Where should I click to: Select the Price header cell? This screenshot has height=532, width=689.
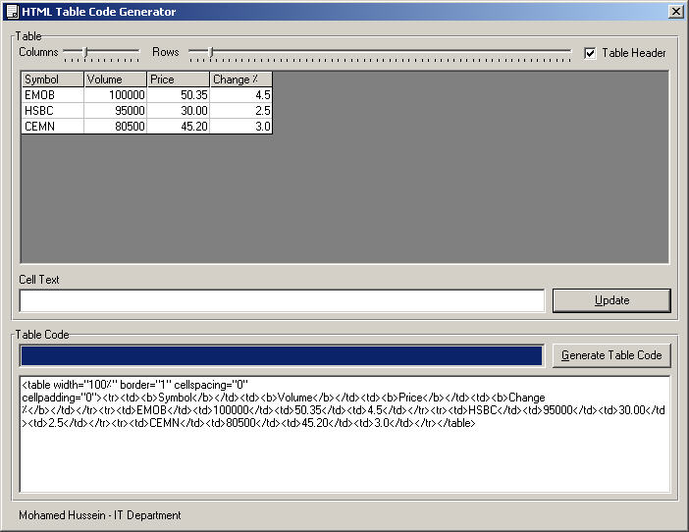(178, 80)
